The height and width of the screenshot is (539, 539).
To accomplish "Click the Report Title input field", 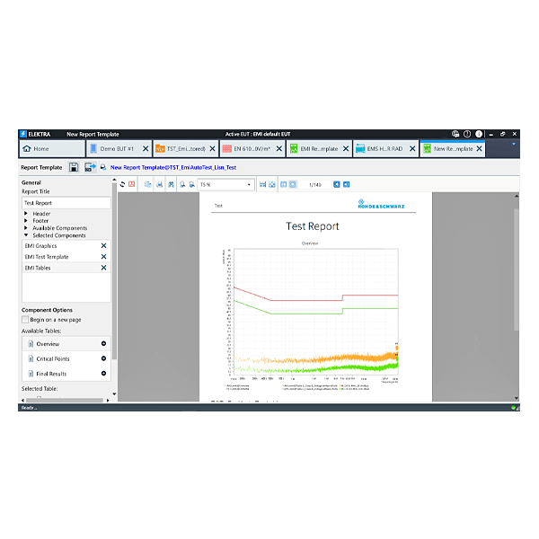I will click(66, 203).
